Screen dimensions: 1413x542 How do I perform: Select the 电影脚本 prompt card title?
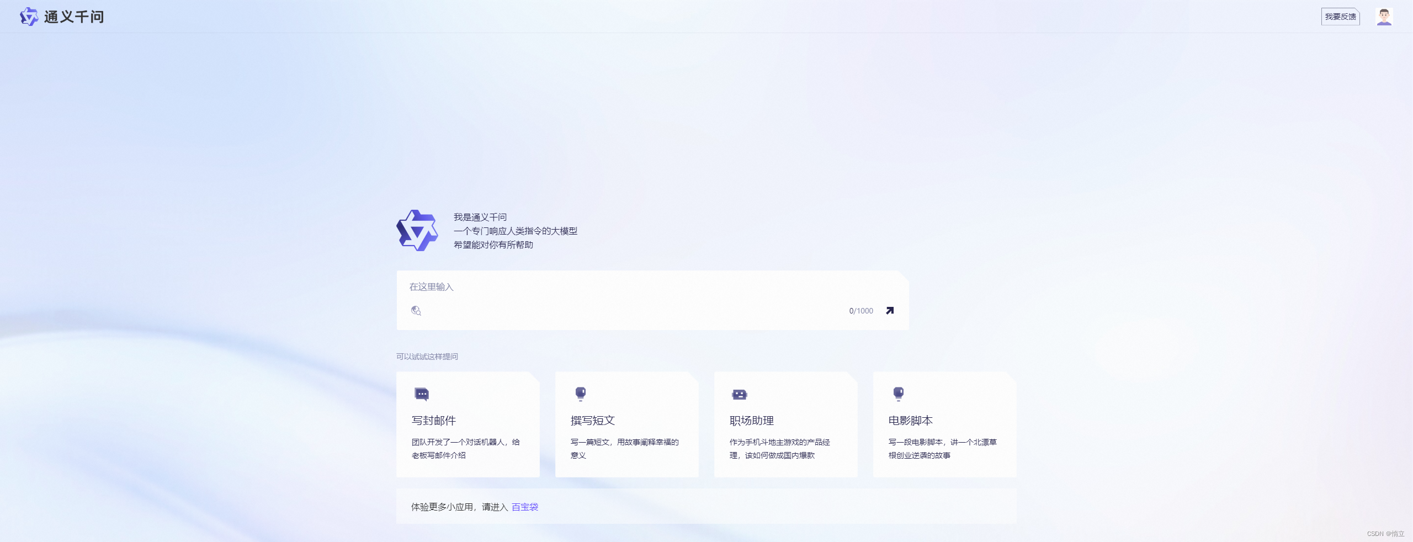point(911,421)
